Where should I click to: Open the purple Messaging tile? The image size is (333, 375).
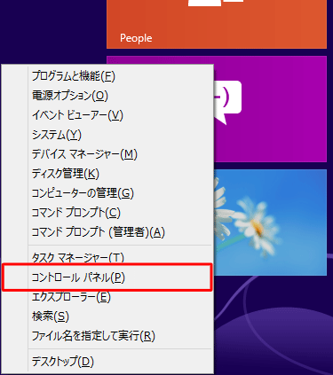pos(270,109)
